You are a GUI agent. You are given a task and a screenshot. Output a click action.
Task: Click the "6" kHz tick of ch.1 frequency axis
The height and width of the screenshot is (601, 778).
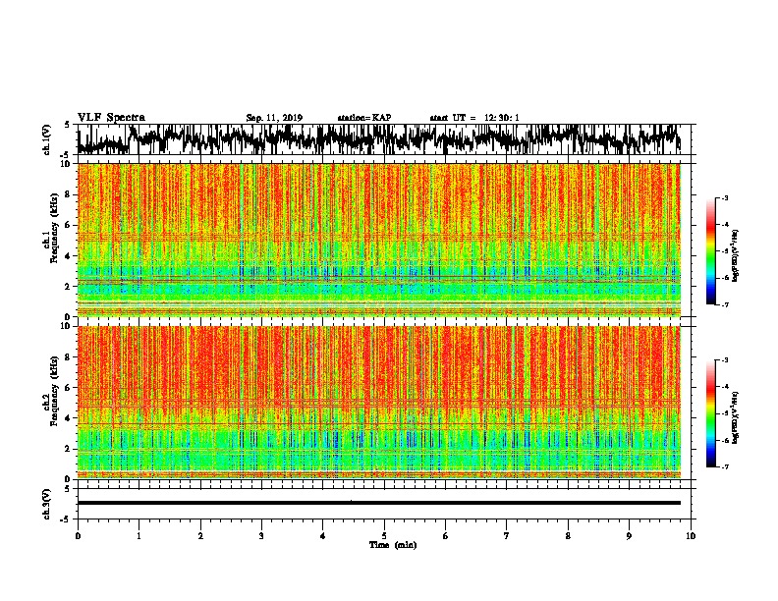[x=69, y=225]
